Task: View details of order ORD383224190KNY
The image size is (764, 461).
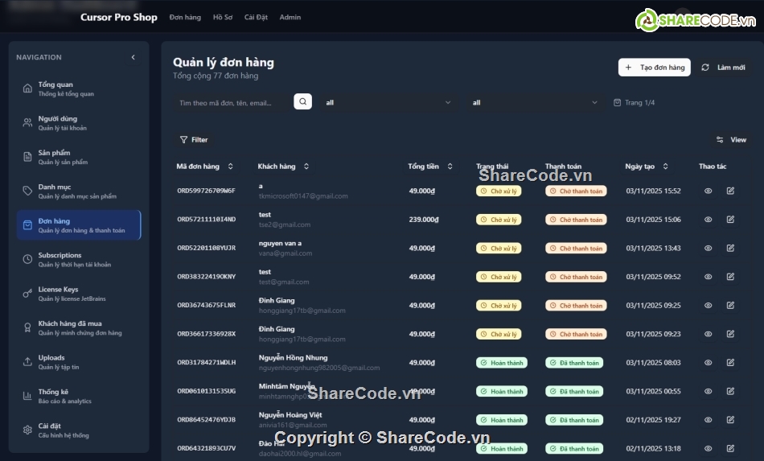Action: (708, 277)
